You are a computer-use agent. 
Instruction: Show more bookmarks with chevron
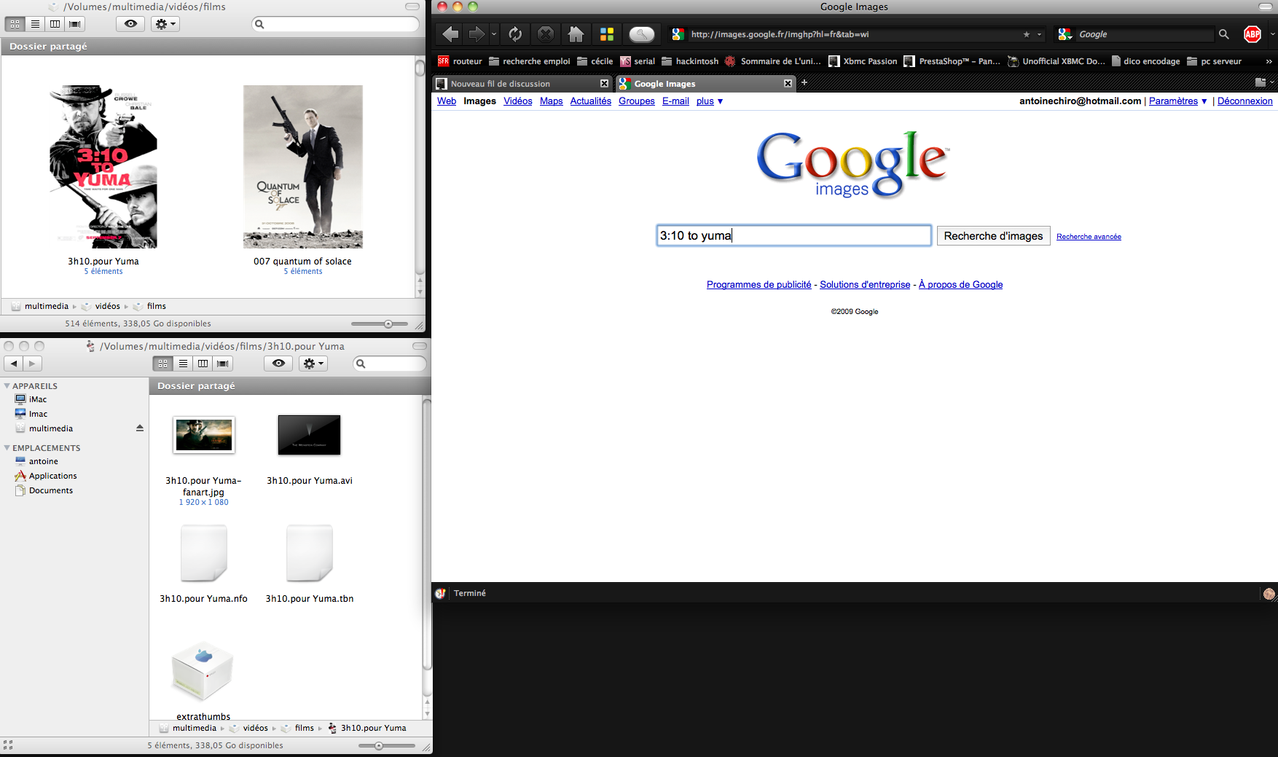[1269, 61]
